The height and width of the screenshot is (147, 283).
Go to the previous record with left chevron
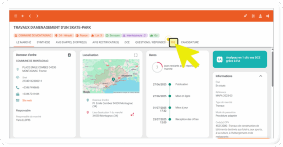(x=30, y=16)
